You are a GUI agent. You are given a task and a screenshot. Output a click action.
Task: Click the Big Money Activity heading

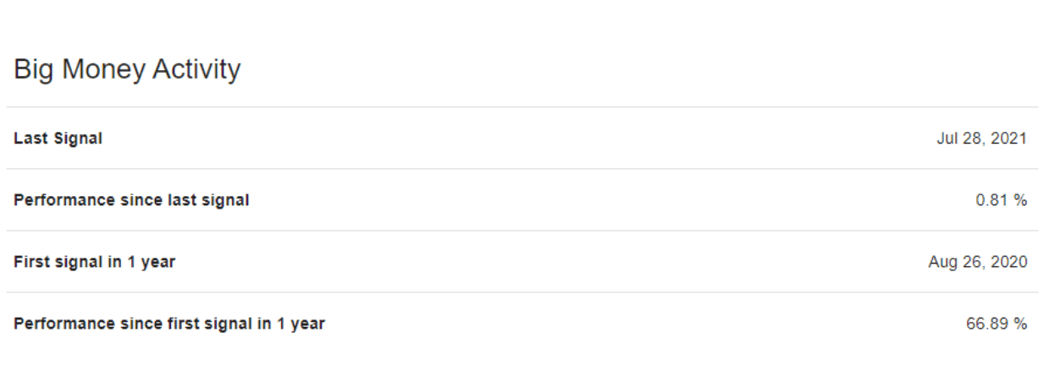(127, 70)
